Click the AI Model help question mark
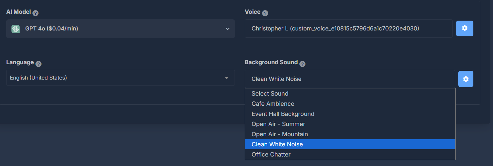The image size is (493, 166). [36, 13]
